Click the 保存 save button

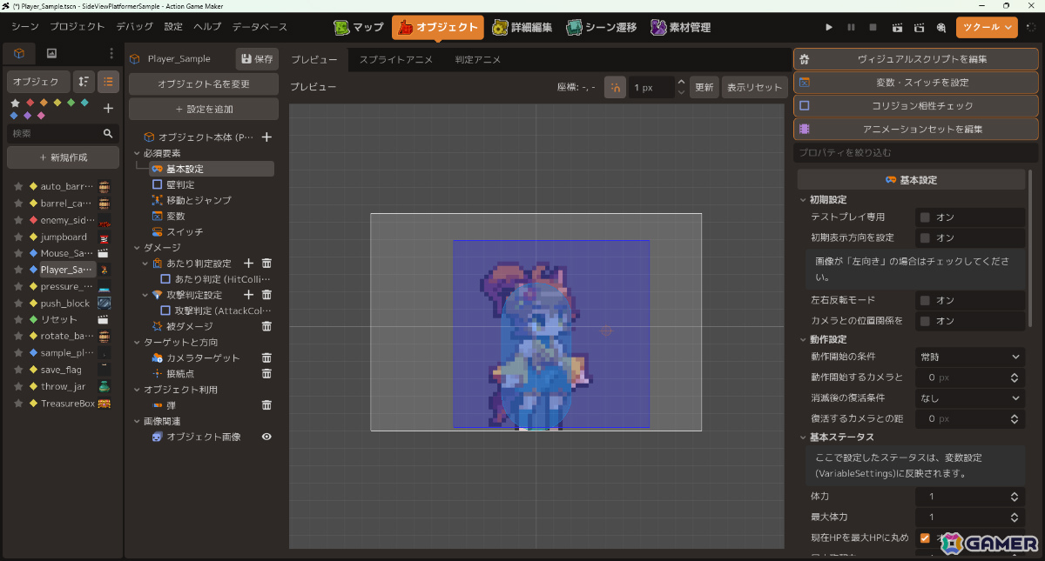click(258, 59)
